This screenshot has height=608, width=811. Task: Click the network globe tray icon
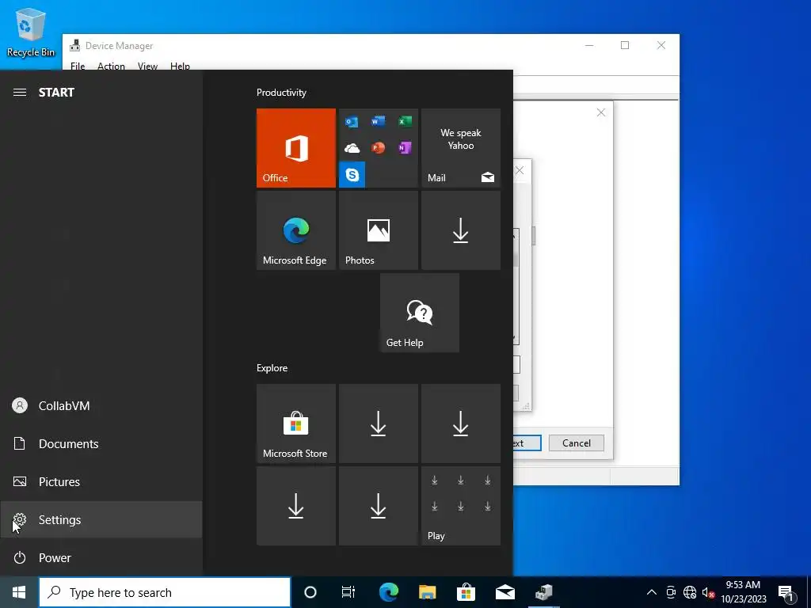(x=690, y=592)
